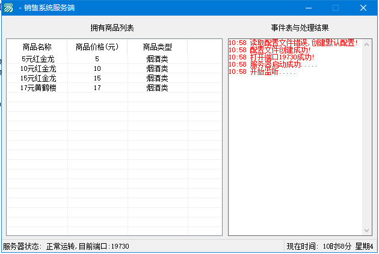
Task: Click price cell showing 17
Action: point(97,88)
